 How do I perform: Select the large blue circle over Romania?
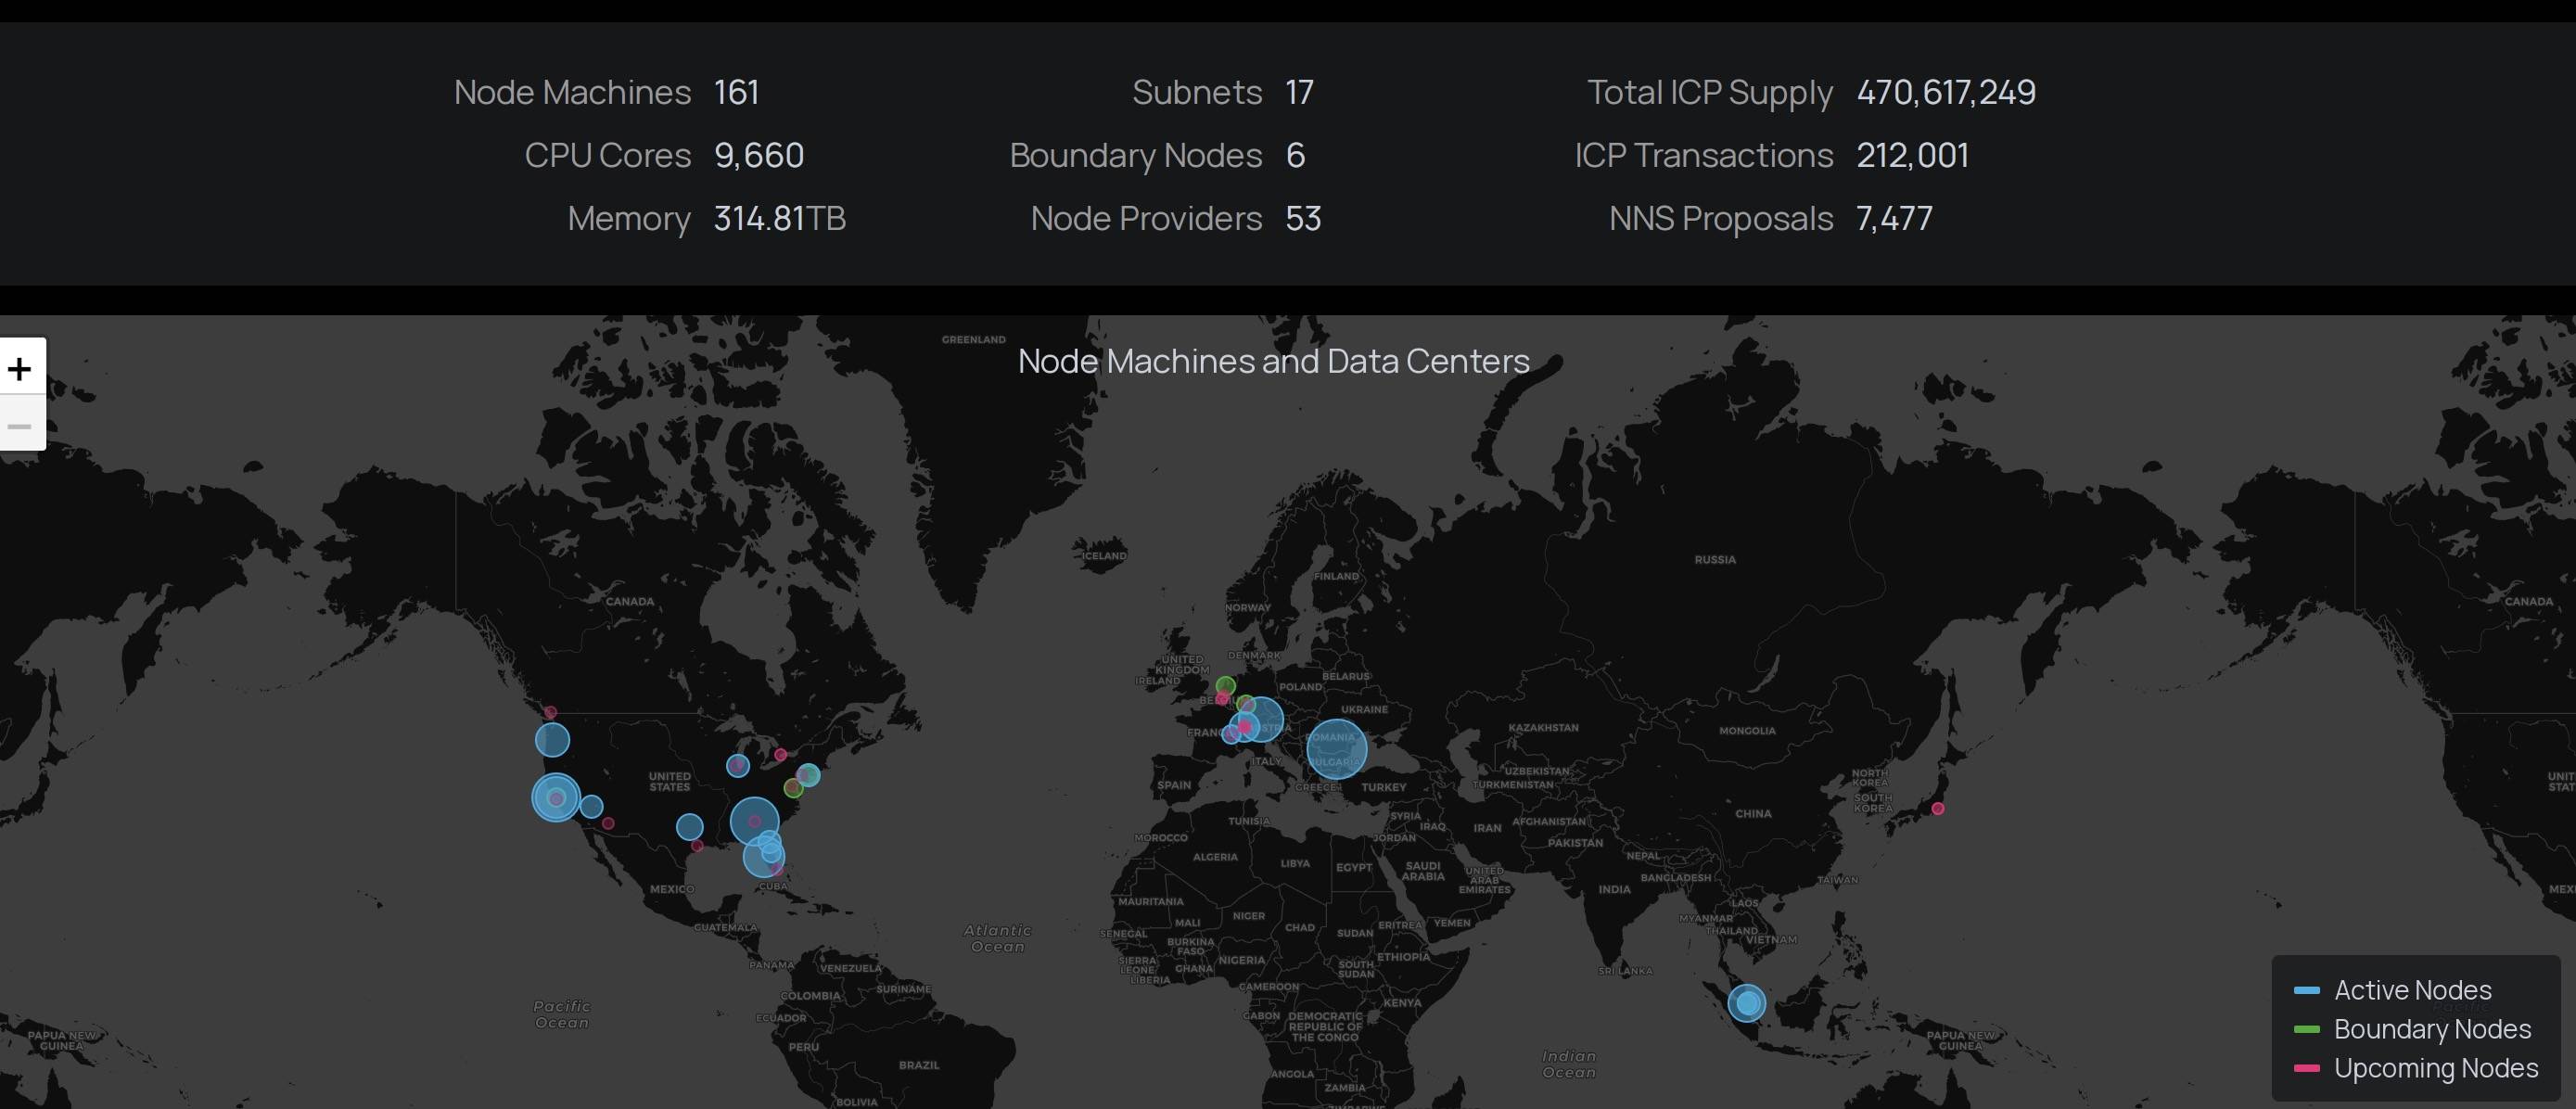pyautogui.click(x=1336, y=748)
